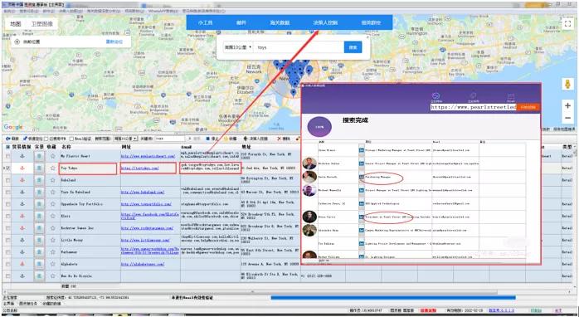
Task: Switch to the 地图 map view tab
Action: click(16, 24)
